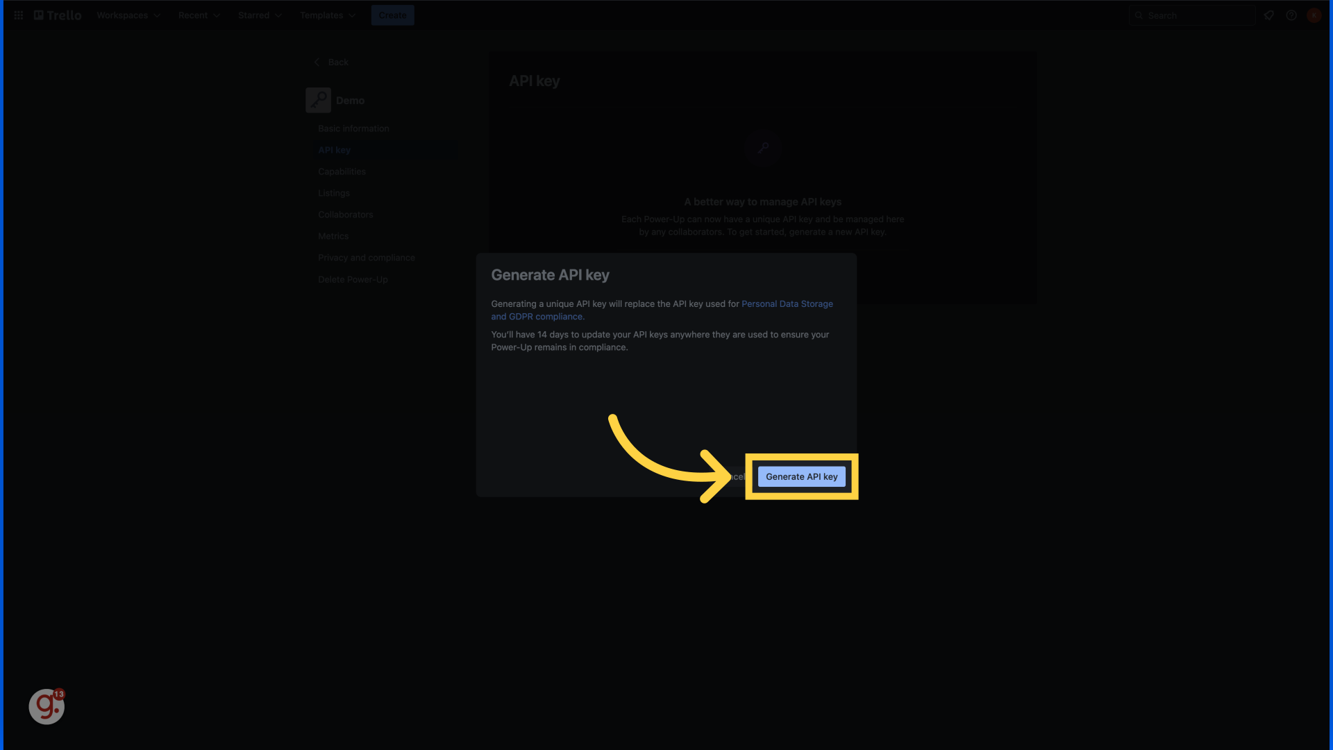Open the app switcher grid icon

coord(18,15)
